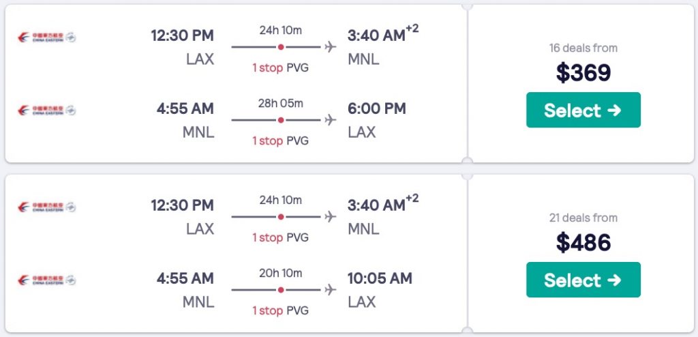The image size is (698, 337).
Task: Click China Eastern logo on 28h 05m return flight
Action: click(46, 110)
